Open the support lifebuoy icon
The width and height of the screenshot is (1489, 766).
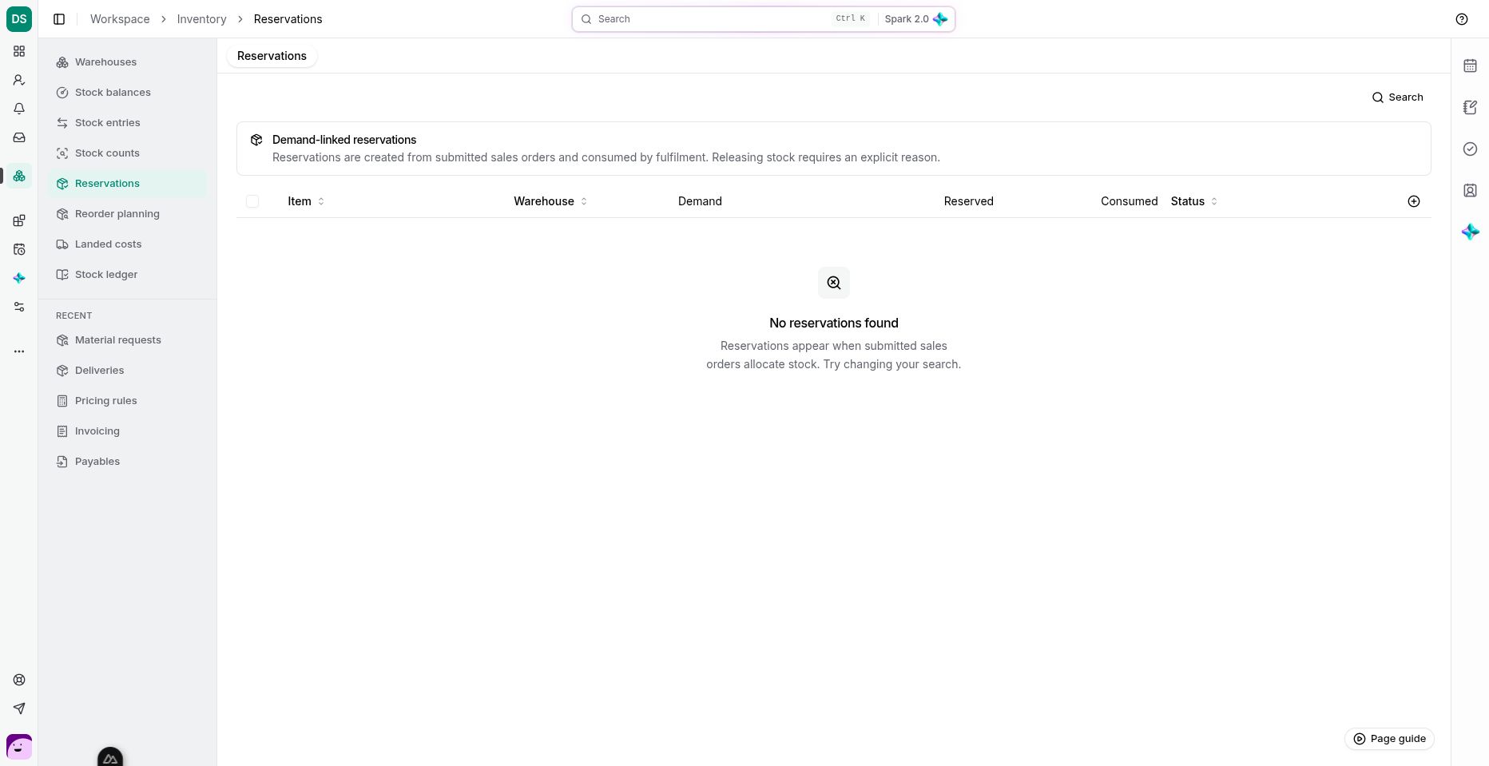pyautogui.click(x=19, y=680)
